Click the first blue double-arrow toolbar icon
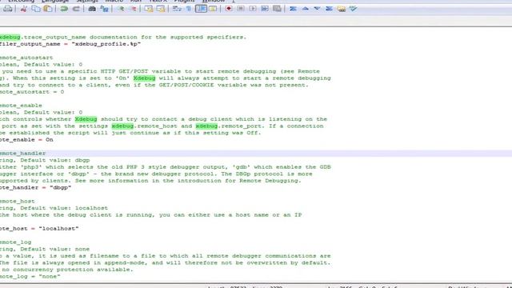The height and width of the screenshot is (288, 512). pos(293,9)
